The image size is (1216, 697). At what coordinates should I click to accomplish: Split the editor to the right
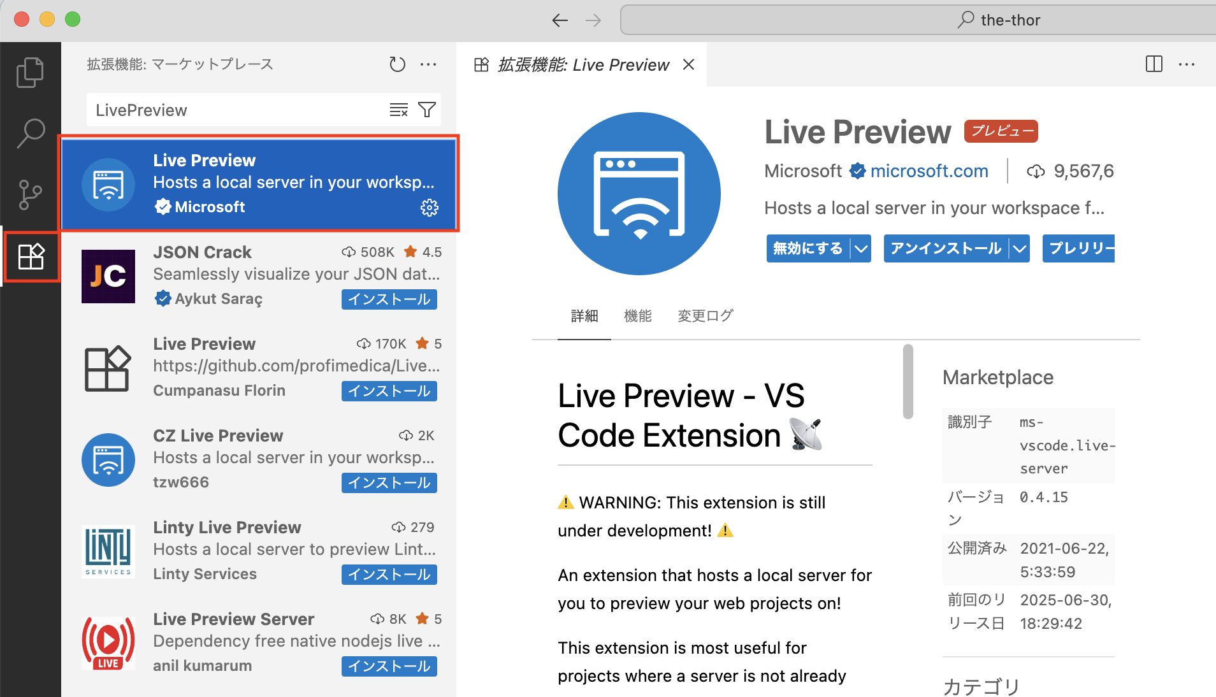pos(1154,64)
